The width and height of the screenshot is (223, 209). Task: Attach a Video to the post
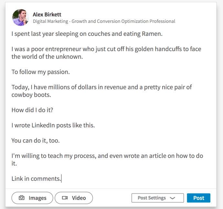pos(74,198)
